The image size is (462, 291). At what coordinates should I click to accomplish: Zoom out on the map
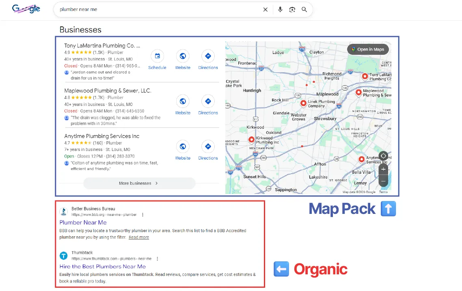coord(383,181)
